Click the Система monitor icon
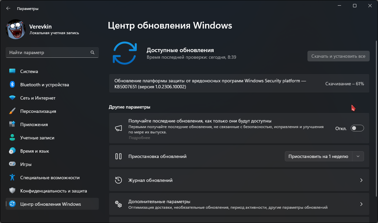This screenshot has width=378, height=223. point(12,71)
